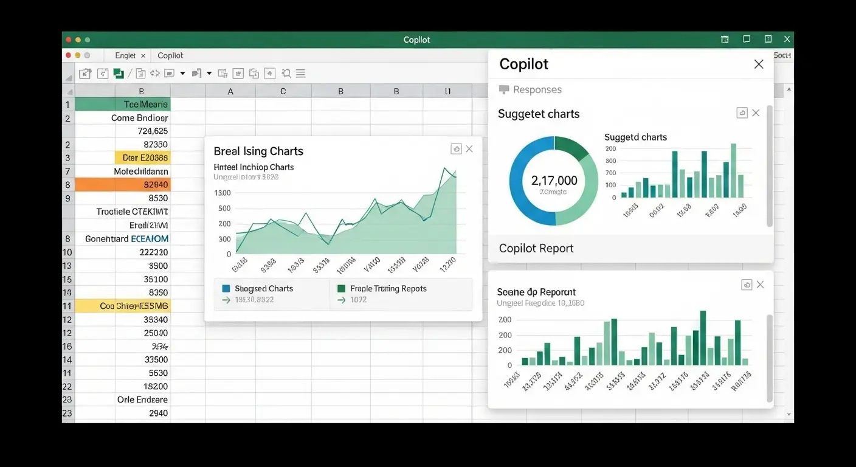Select the Come Bndioer cell
The image size is (856, 467).
pos(122,117)
